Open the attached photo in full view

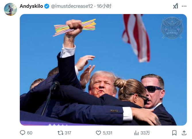[x=103, y=70]
